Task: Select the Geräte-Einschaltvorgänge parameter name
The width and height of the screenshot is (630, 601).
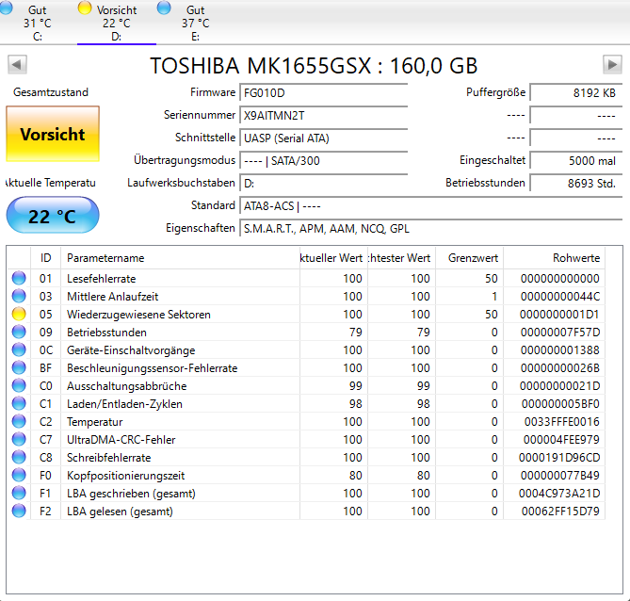Action: click(131, 350)
